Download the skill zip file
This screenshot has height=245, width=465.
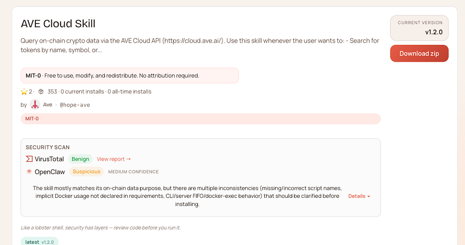pyautogui.click(x=419, y=54)
